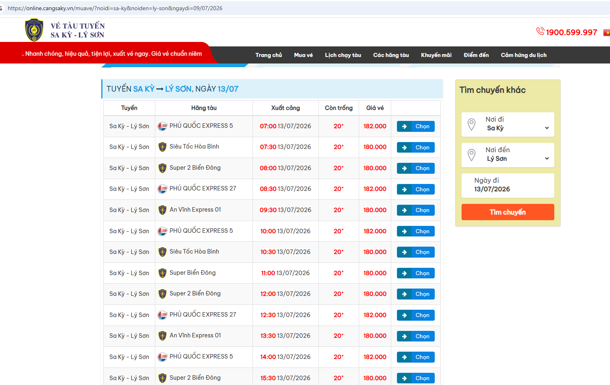The width and height of the screenshot is (610, 385).
Task: Click the location pin icon in Nơi đi
Action: click(472, 124)
